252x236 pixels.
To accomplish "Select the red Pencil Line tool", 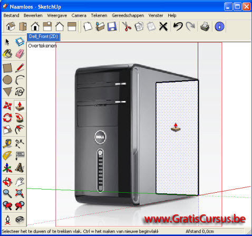I will pyautogui.click(x=20, y=68).
